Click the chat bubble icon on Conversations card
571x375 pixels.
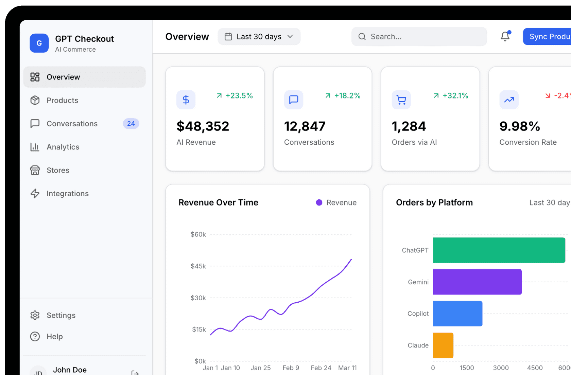[293, 100]
